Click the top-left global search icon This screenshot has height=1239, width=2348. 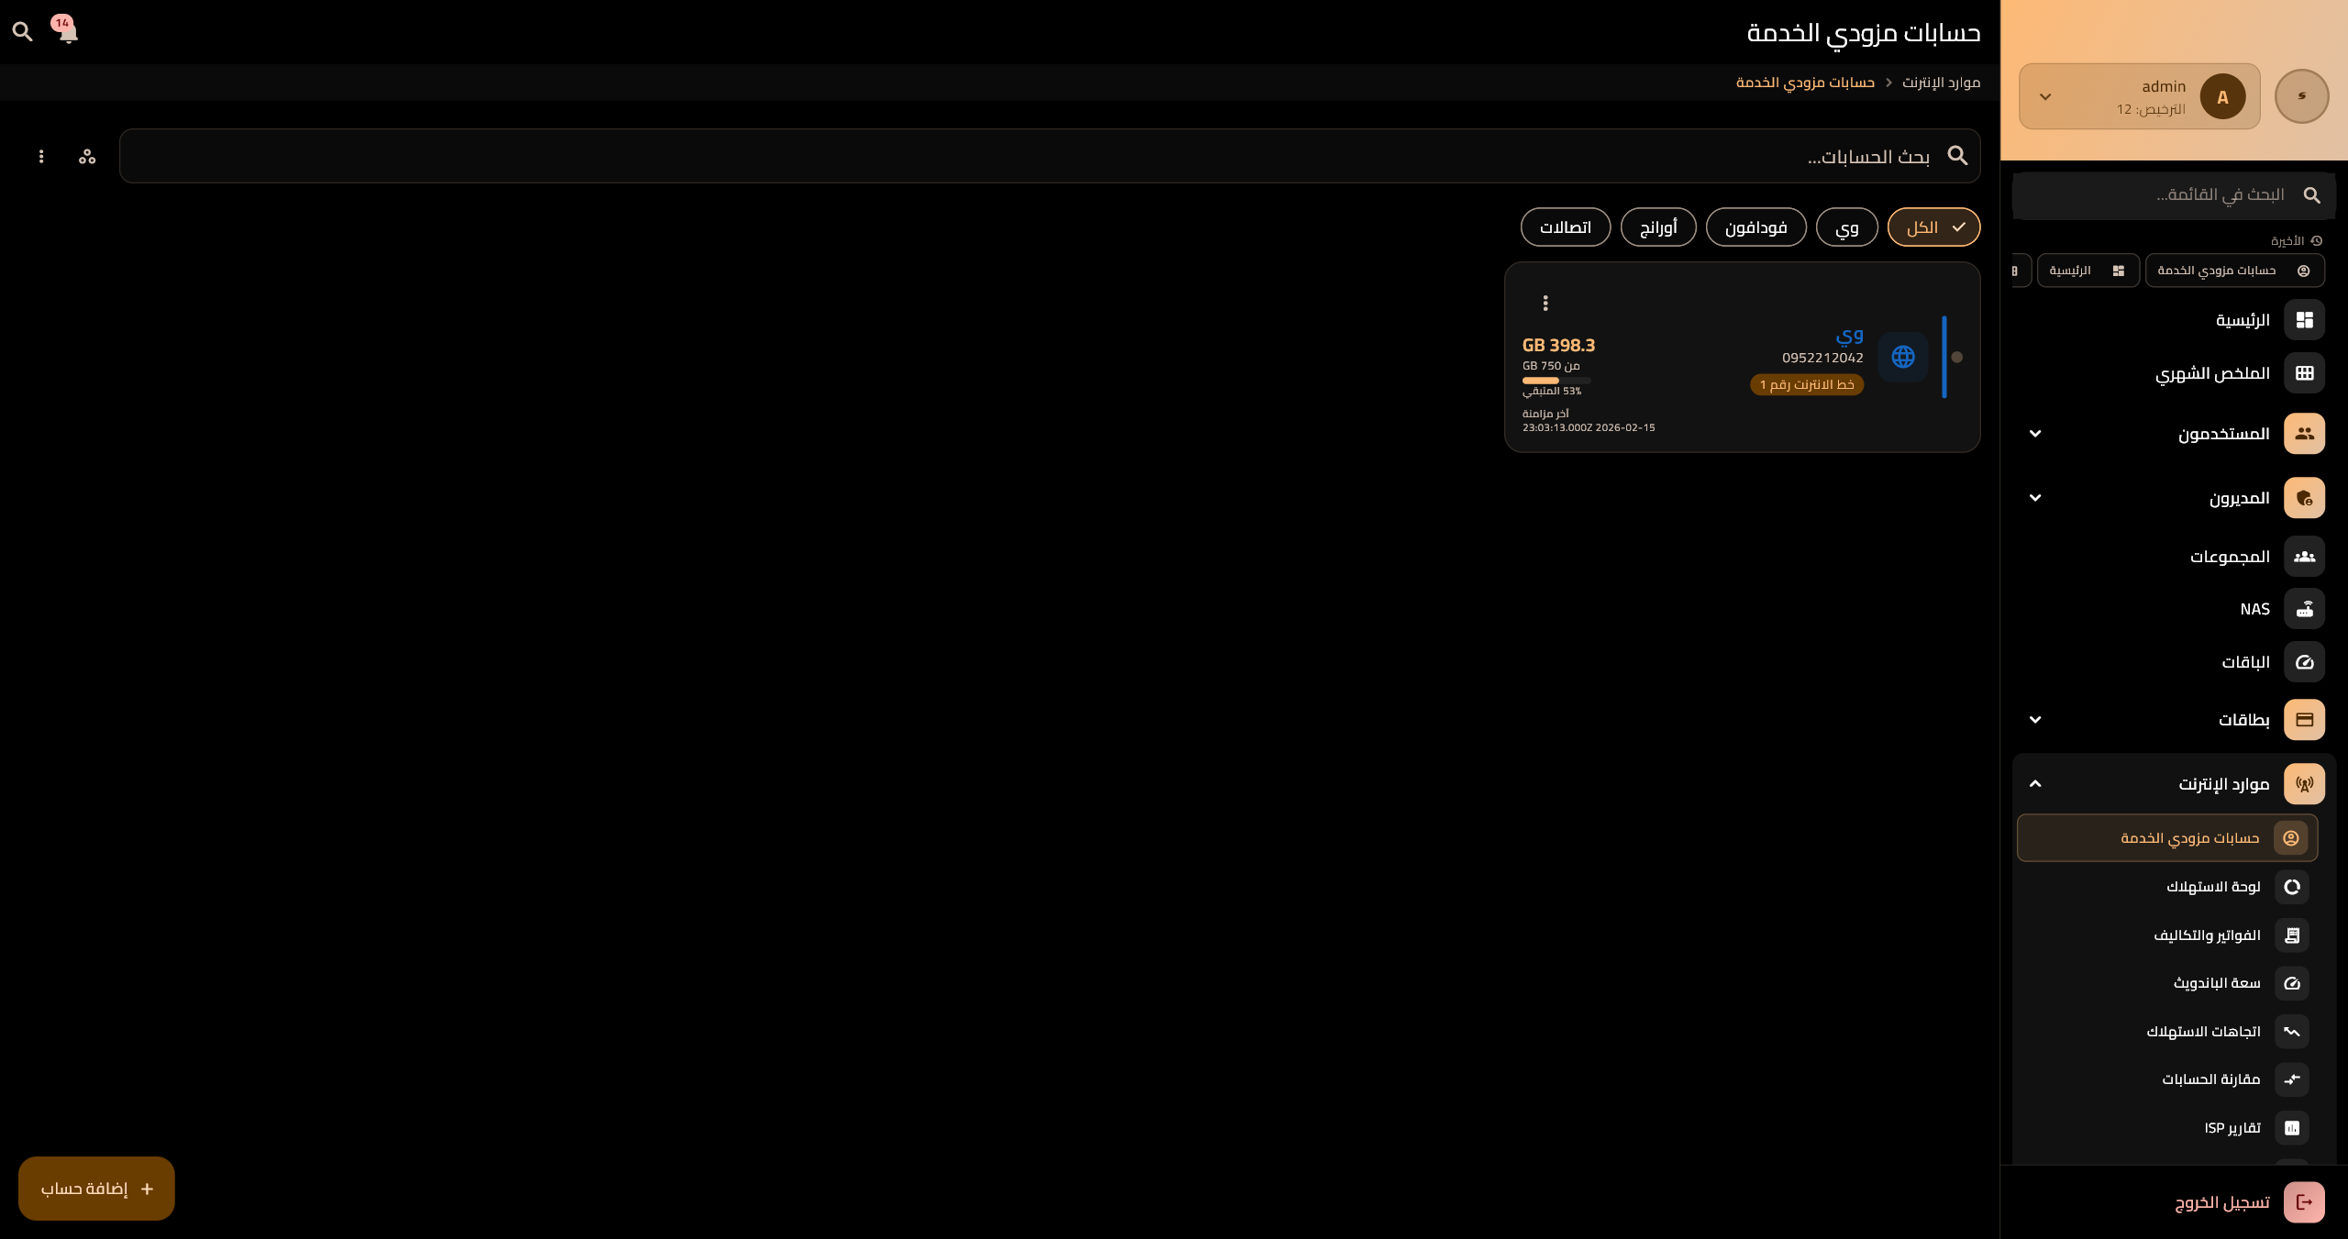22,32
